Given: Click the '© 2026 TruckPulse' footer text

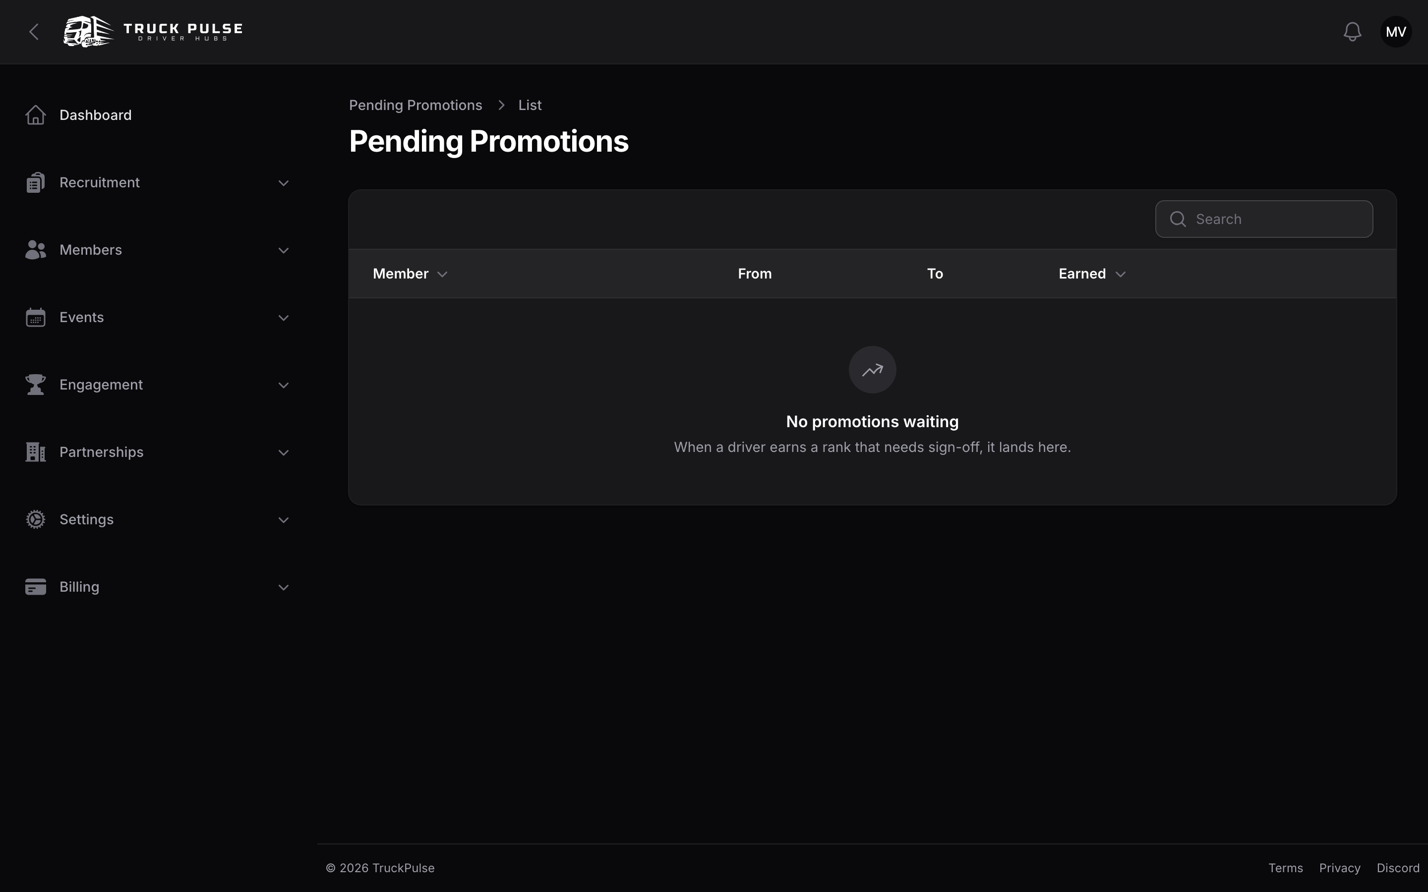Looking at the screenshot, I should click(x=380, y=868).
